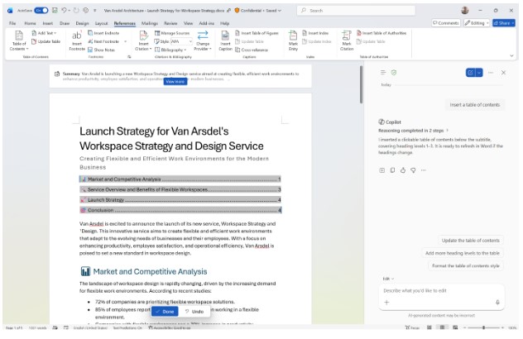The height and width of the screenshot is (339, 523).
Task: Toggle the AutoSave switch
Action: click(x=41, y=10)
